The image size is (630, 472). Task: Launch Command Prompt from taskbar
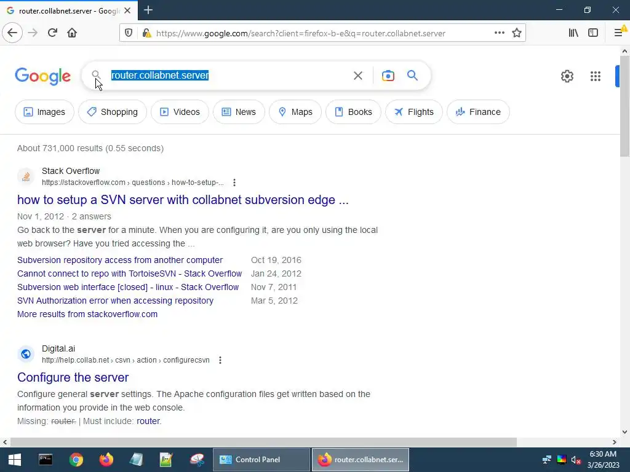(46, 460)
